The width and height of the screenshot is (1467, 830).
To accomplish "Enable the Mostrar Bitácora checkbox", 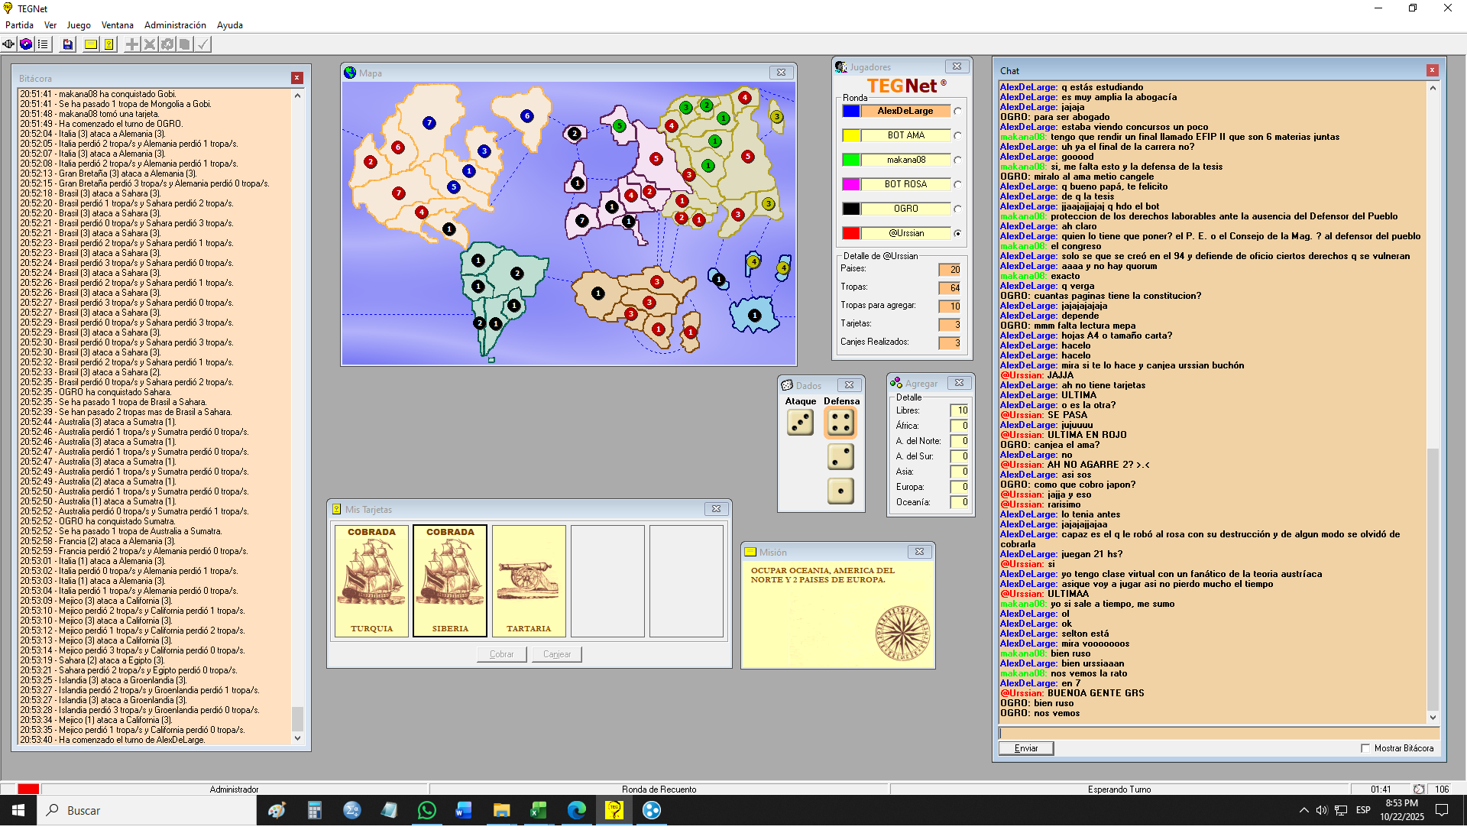I will (1365, 749).
